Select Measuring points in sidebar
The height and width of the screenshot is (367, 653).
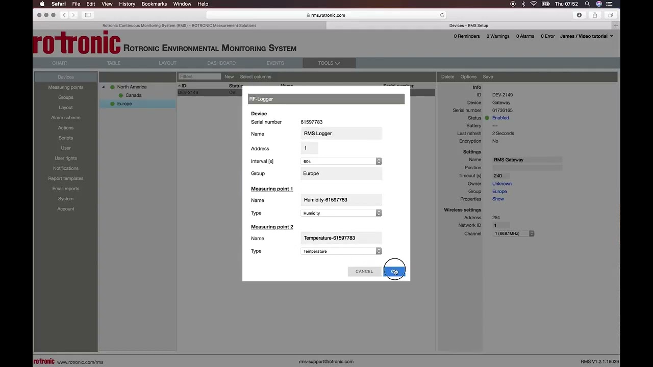pos(66,87)
